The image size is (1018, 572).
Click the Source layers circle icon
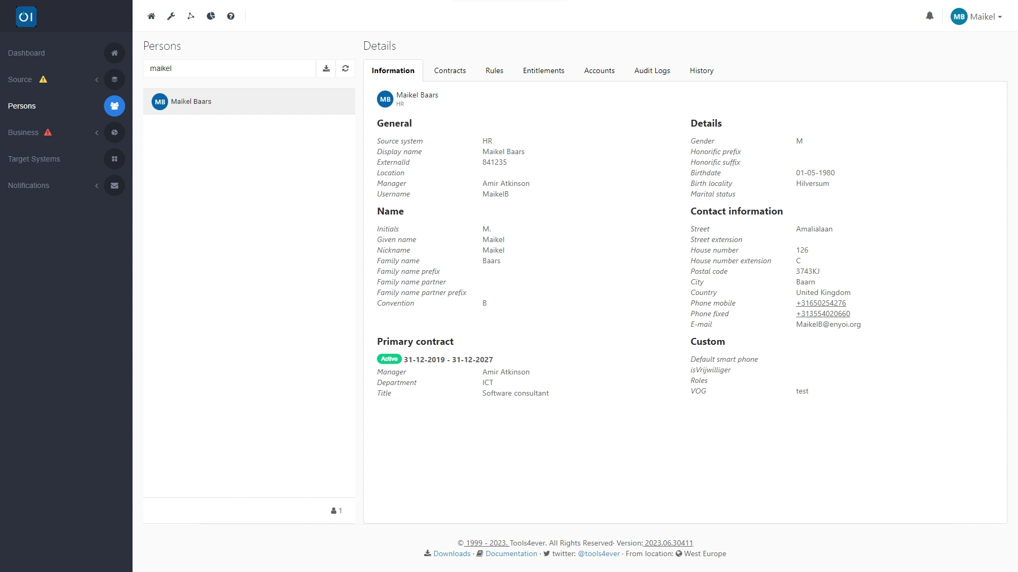tap(115, 79)
